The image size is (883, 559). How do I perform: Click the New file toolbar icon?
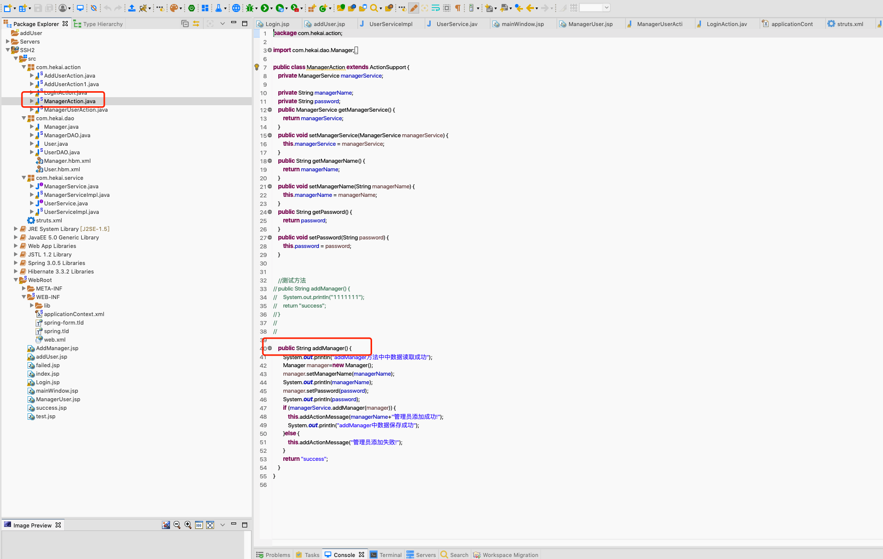point(8,8)
